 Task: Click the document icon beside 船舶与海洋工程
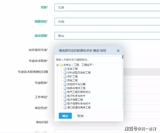[x=65, y=88]
